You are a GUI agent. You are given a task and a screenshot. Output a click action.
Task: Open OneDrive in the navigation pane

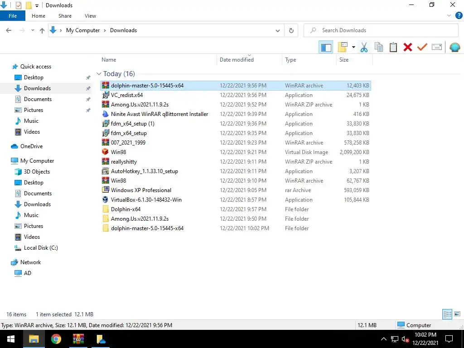[31, 146]
